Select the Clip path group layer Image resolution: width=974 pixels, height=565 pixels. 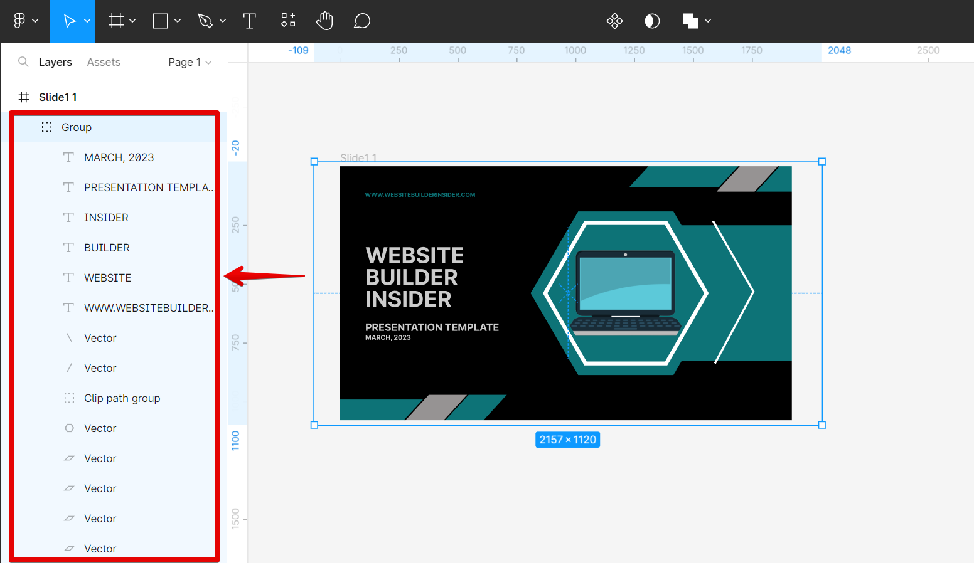pos(122,398)
